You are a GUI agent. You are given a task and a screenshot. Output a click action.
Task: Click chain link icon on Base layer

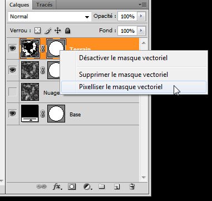(x=43, y=114)
